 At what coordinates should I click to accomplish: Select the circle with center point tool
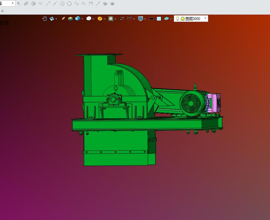[x=62, y=4]
